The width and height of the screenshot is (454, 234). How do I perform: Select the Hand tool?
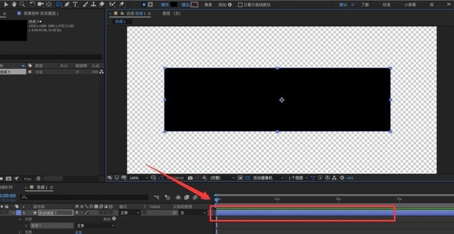[14, 5]
